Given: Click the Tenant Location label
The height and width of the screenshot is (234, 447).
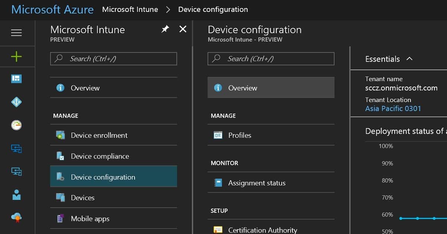Looking at the screenshot, I should [x=388, y=100].
